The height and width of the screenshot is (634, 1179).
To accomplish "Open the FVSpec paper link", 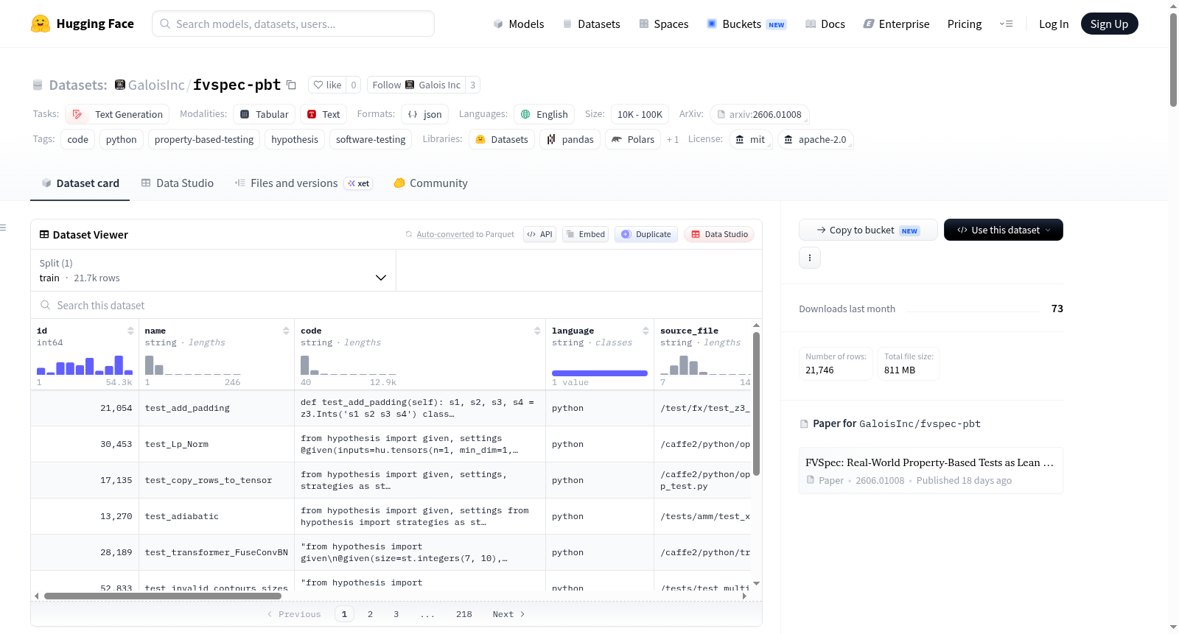I will click(931, 471).
